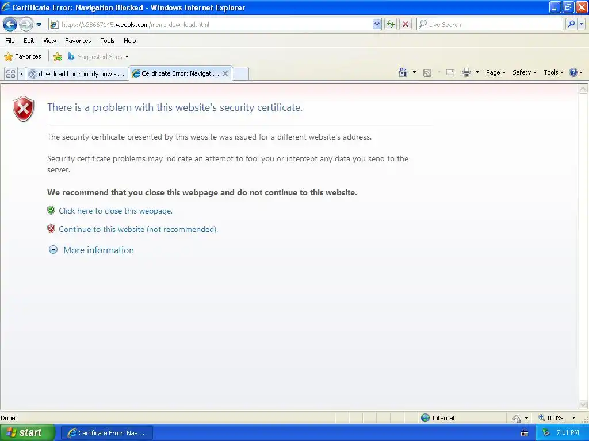
Task: Open the tab list dropdown arrow
Action: pyautogui.click(x=21, y=74)
